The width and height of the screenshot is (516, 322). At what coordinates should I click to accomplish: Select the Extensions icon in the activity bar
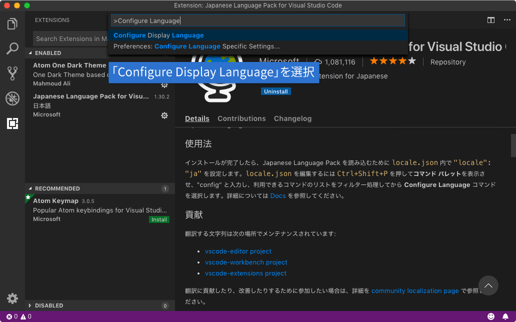click(x=12, y=123)
